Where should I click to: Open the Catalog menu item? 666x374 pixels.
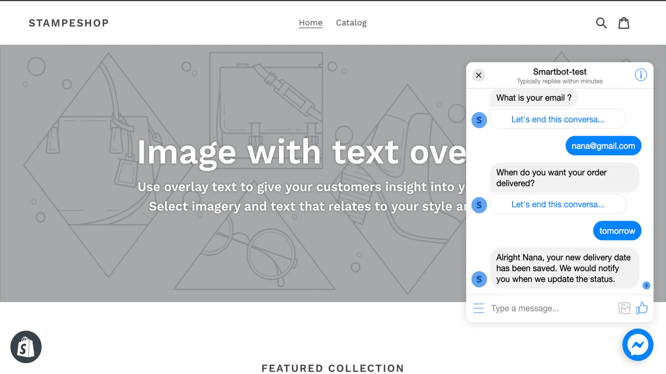coord(351,23)
